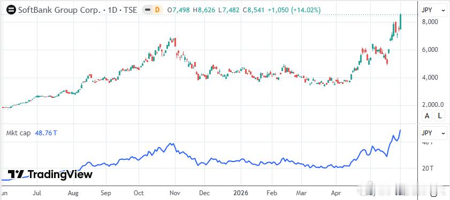Image resolution: width=450 pixels, height=200 pixels.
Task: Click the Sep label on time axis
Action: tap(106, 193)
